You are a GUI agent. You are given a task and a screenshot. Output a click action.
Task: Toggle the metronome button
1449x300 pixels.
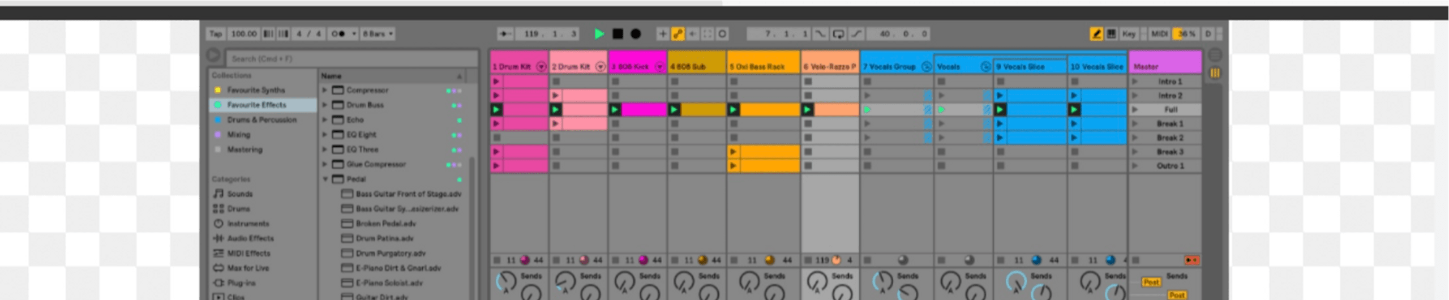[338, 34]
